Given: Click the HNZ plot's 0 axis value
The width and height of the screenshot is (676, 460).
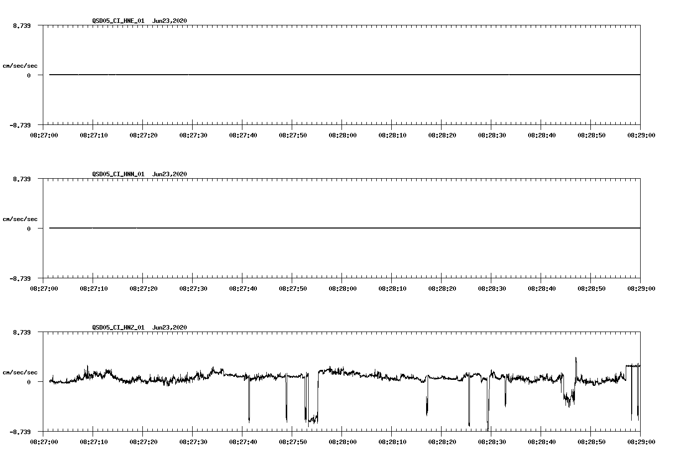Looking at the screenshot, I should coord(29,382).
